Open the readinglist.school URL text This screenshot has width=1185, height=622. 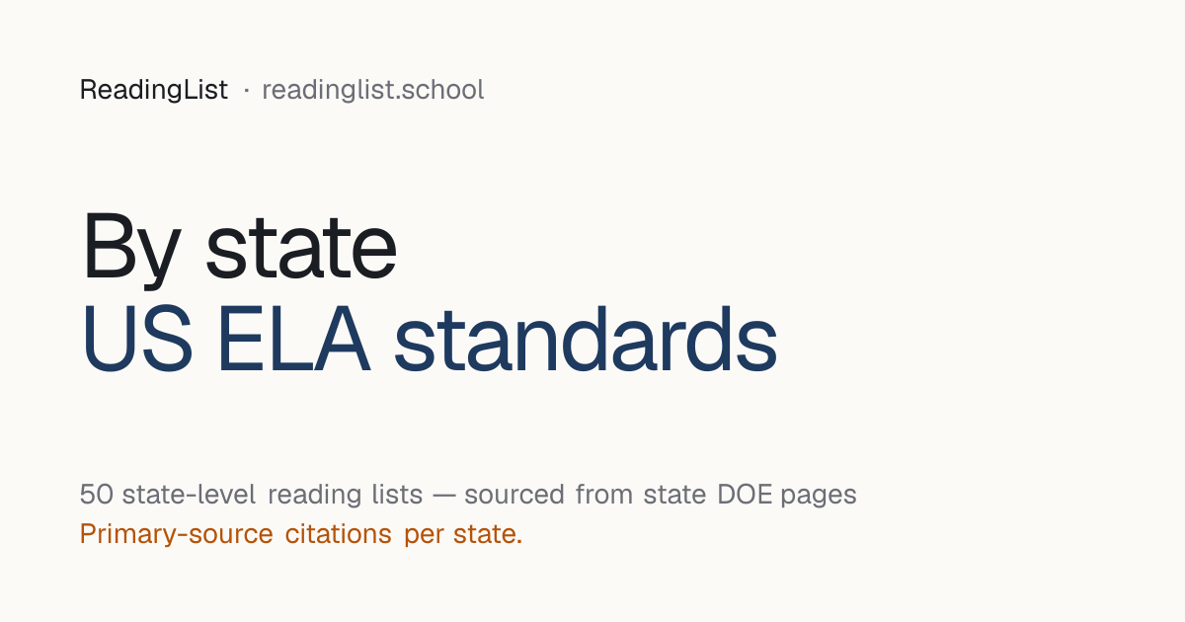tap(373, 90)
